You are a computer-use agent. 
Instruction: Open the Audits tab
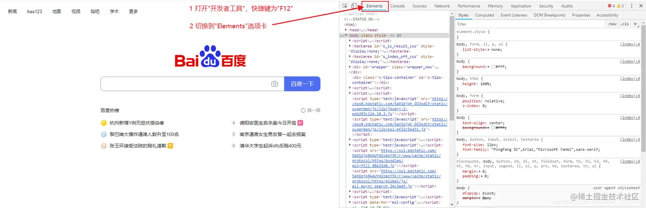point(567,6)
